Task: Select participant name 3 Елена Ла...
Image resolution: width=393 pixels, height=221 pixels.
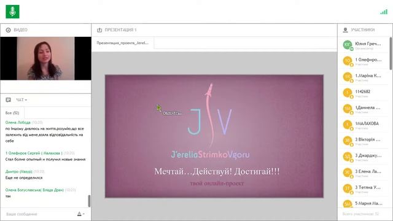Action: (x=368, y=171)
